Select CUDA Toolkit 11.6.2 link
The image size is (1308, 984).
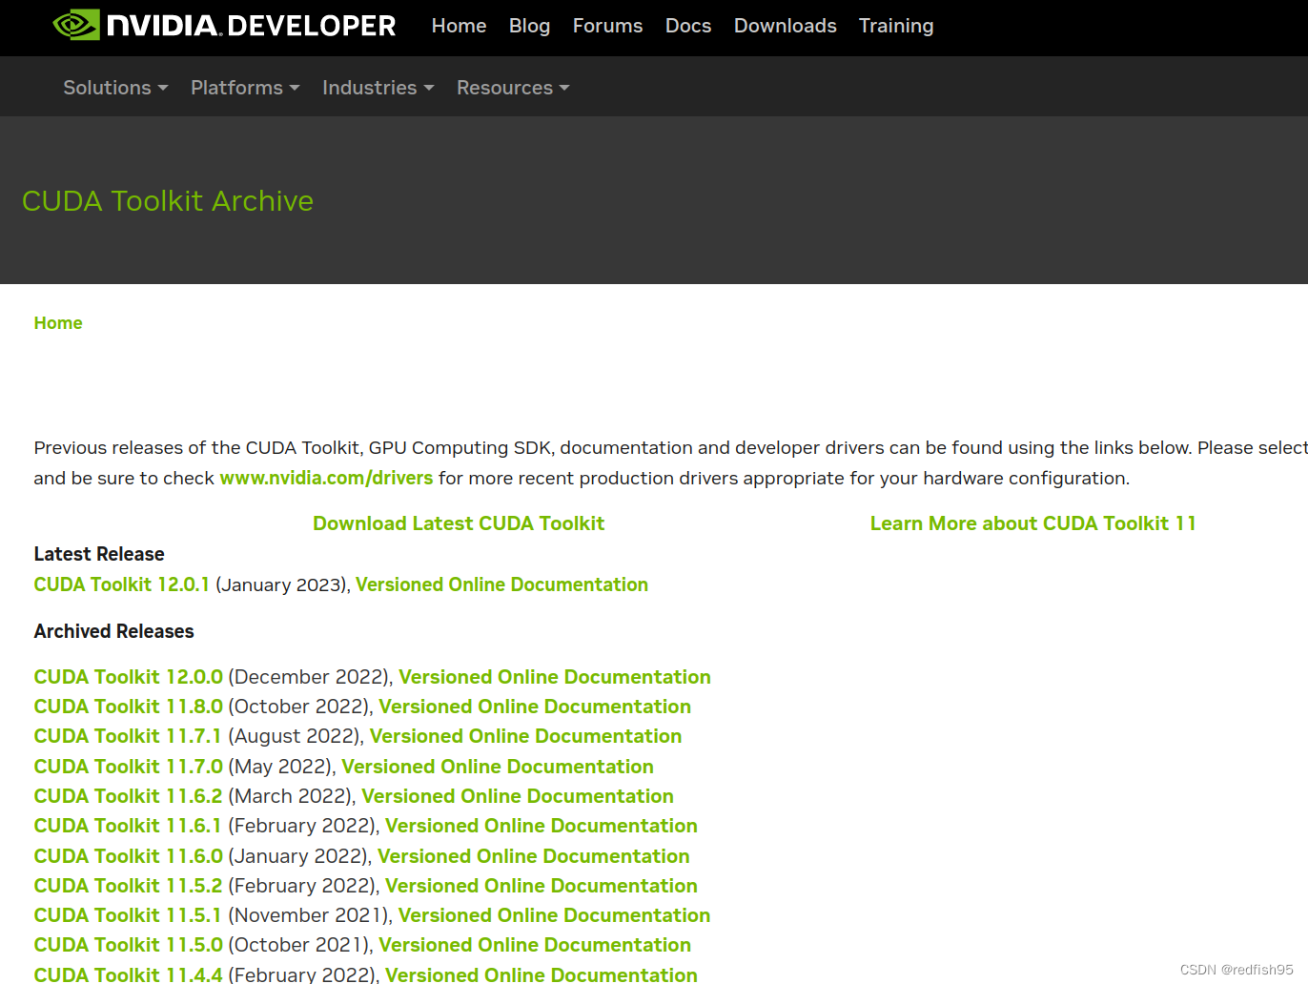pyautogui.click(x=128, y=796)
